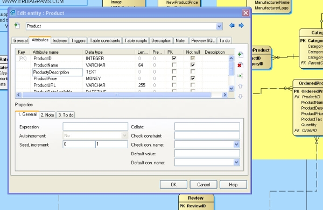Select the 2. Note properties tab
Viewport: 323px width, 210px height.
[x=47, y=115]
